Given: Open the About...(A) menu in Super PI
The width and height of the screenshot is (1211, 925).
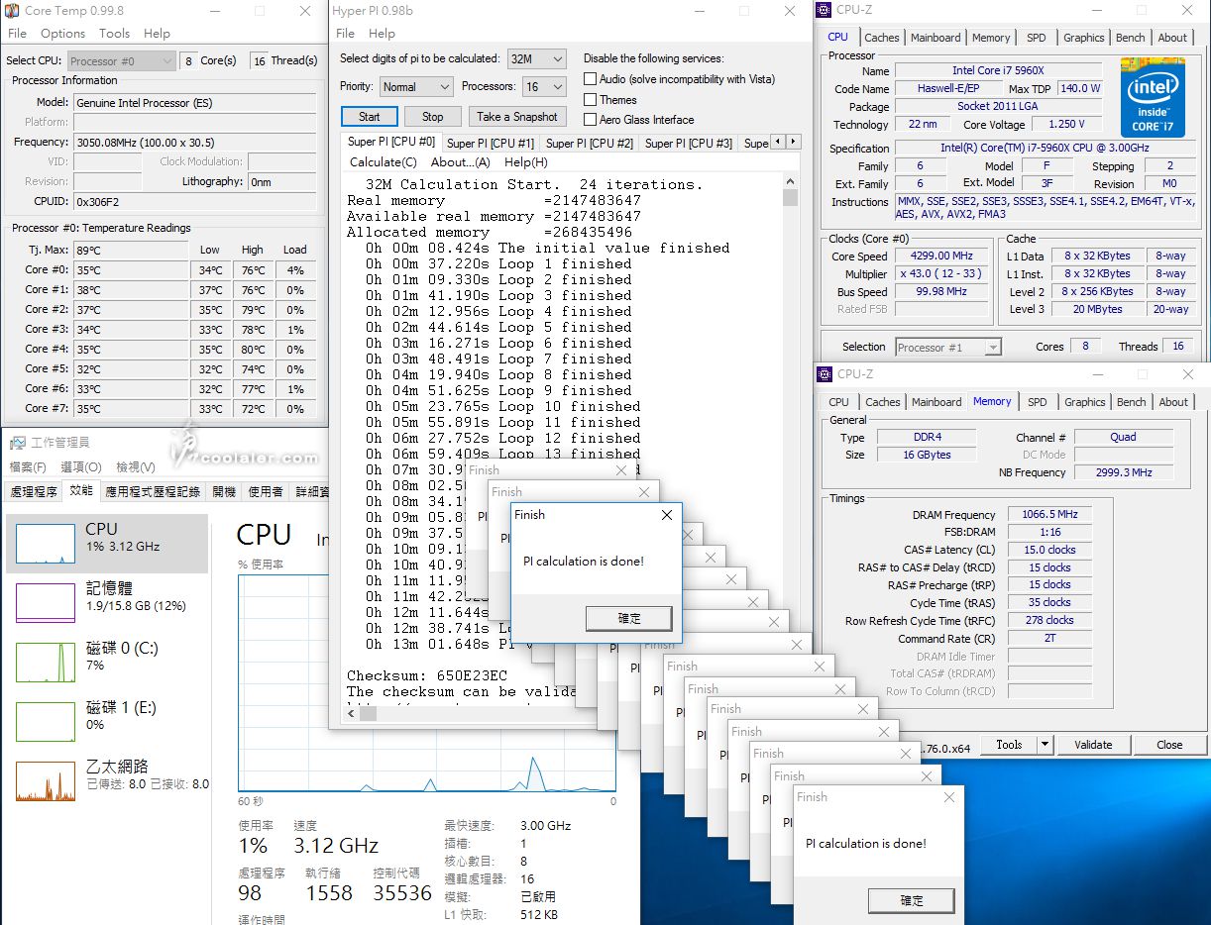Looking at the screenshot, I should tap(461, 162).
